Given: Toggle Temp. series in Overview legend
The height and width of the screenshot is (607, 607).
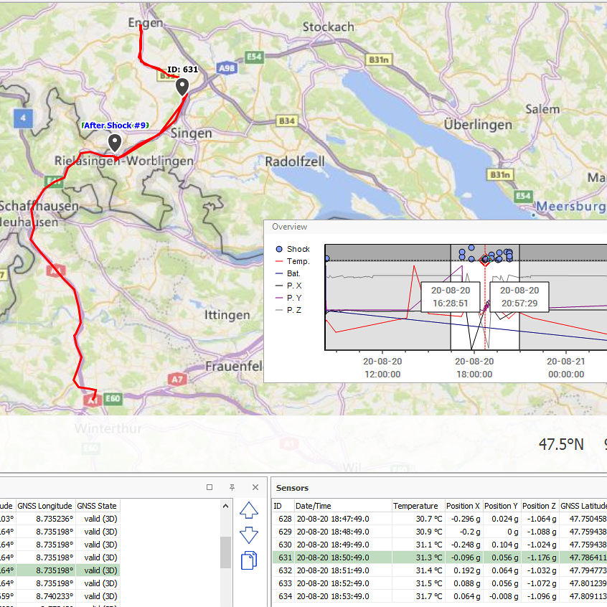Looking at the screenshot, I should point(297,261).
